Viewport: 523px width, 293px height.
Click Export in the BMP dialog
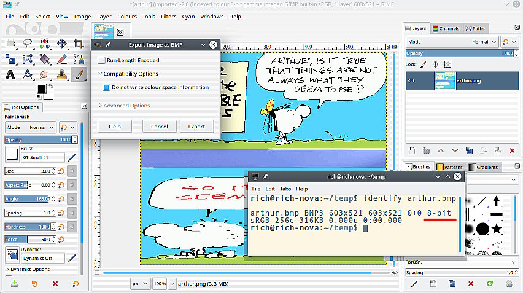196,127
